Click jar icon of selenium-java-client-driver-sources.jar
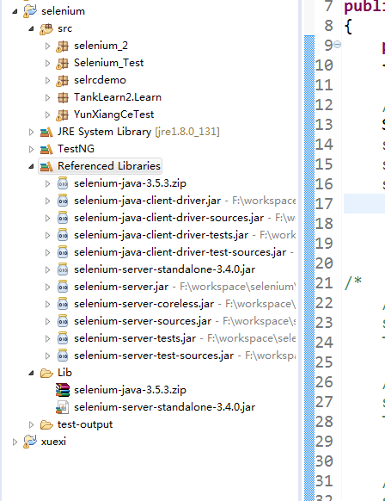The height and width of the screenshot is (501, 385). 63,218
